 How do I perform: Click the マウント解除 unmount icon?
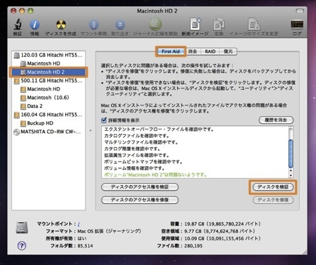click(93, 24)
